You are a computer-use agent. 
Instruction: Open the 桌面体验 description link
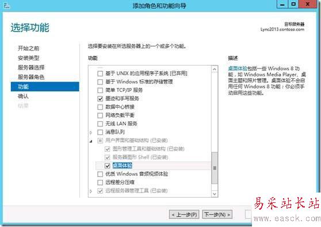click(x=238, y=68)
